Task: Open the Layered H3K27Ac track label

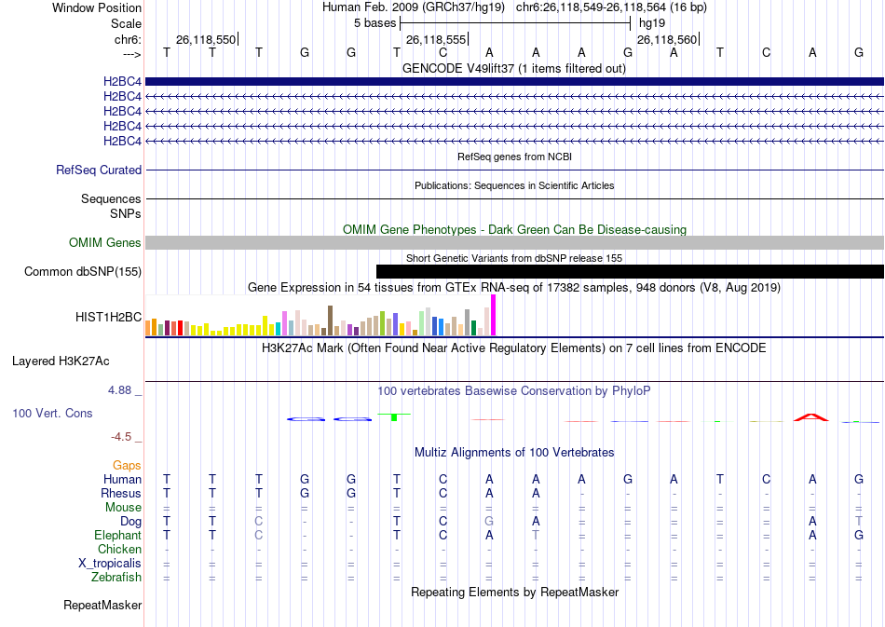Action: coord(61,361)
